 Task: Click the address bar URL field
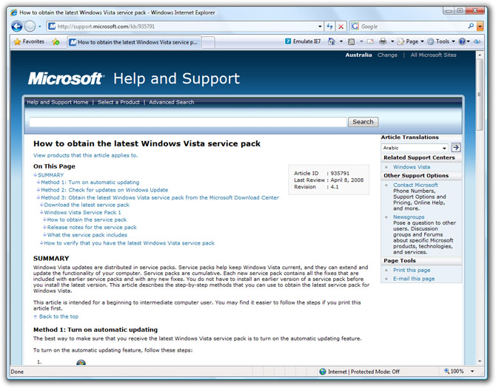182,27
